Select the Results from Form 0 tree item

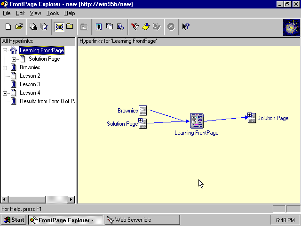click(47, 101)
